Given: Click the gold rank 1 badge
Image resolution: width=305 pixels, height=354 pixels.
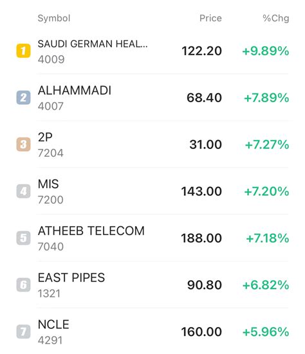Looking at the screenshot, I should pyautogui.click(x=23, y=51).
